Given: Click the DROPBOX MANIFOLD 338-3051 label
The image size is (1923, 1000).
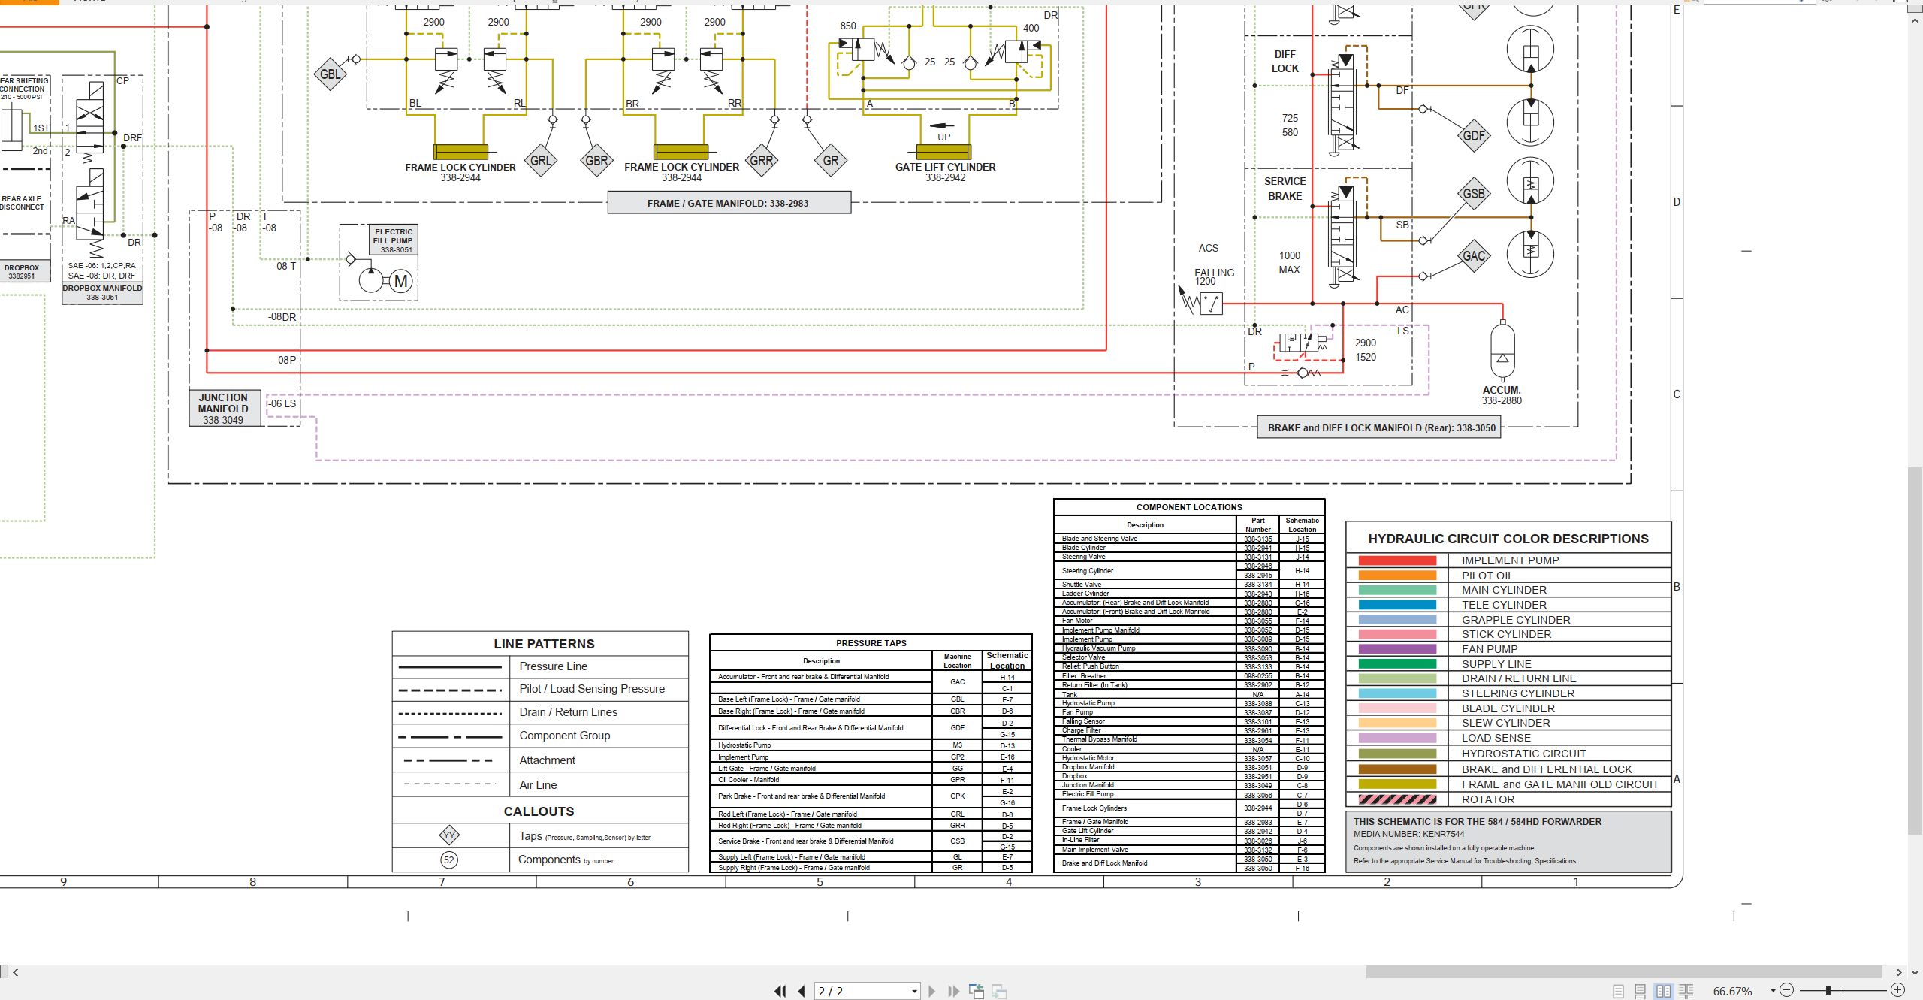Looking at the screenshot, I should pos(102,292).
